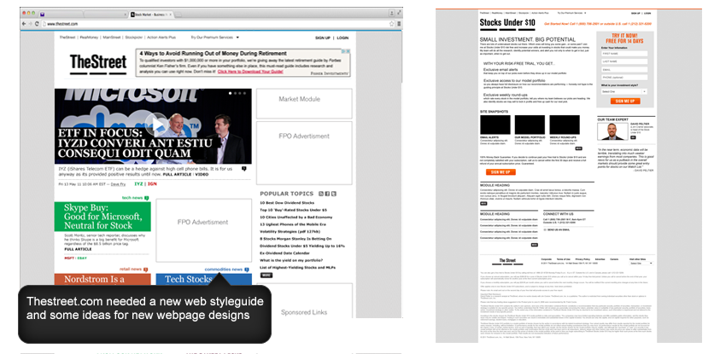
Task: Open FULL ARTICLE under the Skype story
Action: (78, 249)
